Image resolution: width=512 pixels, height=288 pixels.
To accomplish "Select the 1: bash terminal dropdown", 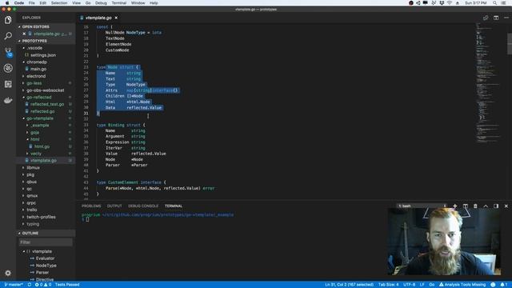I will pyautogui.click(x=422, y=206).
